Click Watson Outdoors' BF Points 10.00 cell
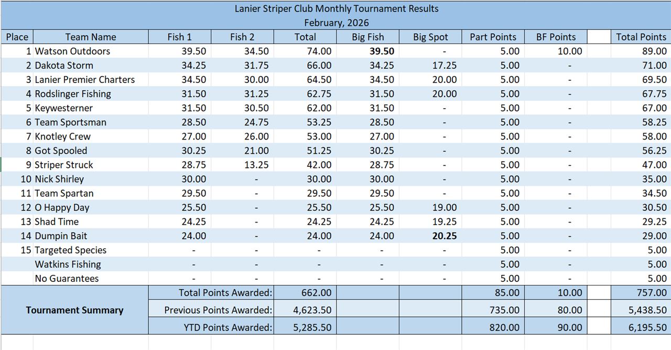Image resolution: width=671 pixels, height=350 pixels. click(569, 51)
